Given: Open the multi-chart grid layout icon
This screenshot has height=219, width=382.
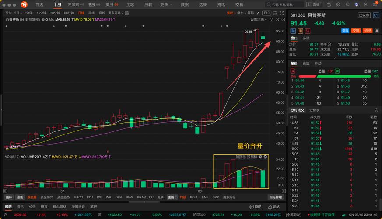Looking at the screenshot, I should coord(127,13).
